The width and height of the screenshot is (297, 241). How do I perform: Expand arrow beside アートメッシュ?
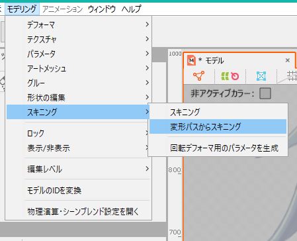click(148, 68)
